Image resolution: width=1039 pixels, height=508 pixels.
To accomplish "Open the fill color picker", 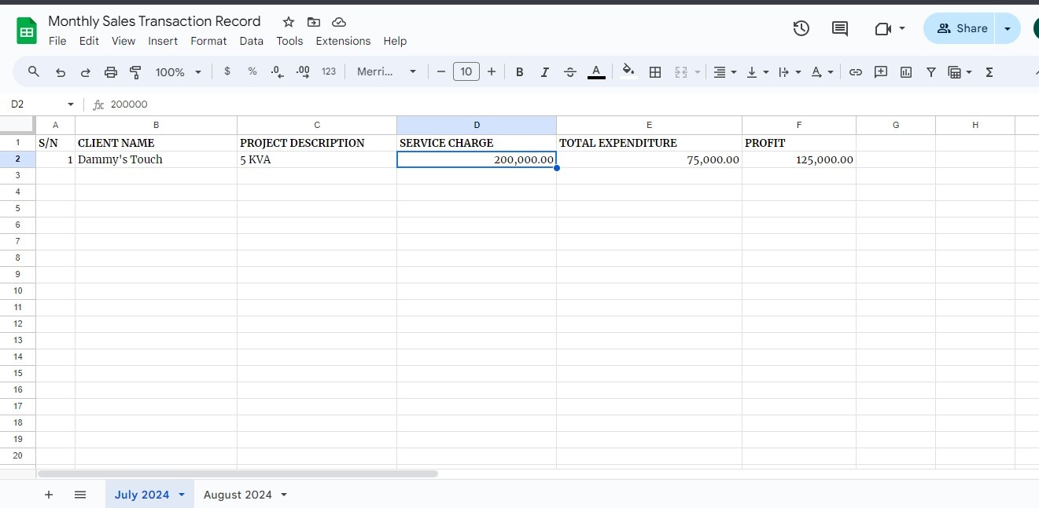I will click(628, 72).
